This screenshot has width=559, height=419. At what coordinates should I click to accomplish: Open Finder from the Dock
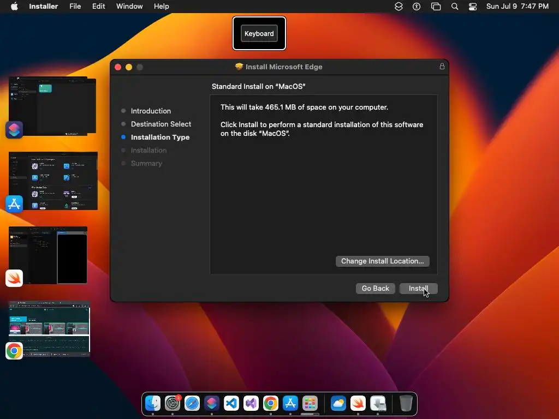click(x=153, y=403)
